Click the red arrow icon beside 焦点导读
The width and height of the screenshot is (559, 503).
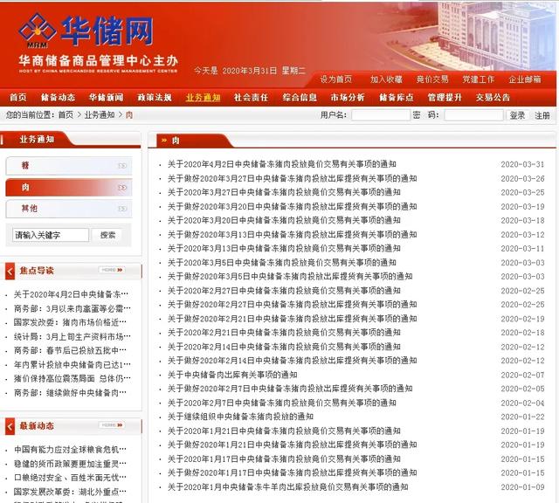coord(10,271)
